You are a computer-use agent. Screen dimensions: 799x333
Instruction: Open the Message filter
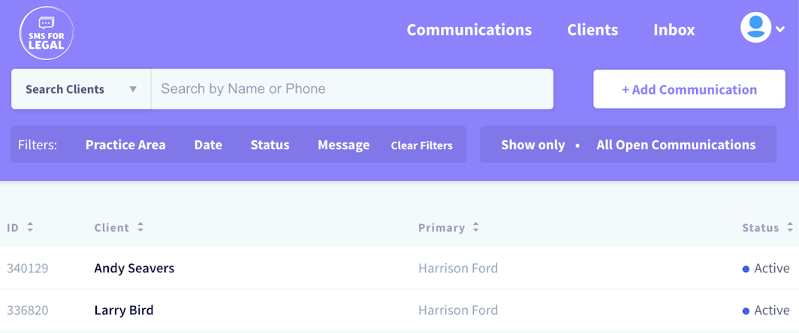tap(343, 145)
